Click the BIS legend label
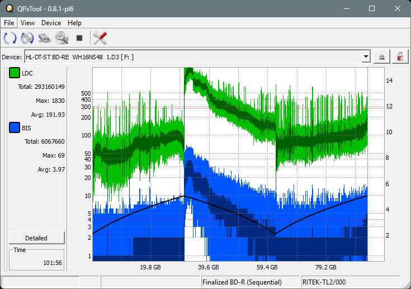This screenshot has height=289, width=411. (26, 128)
